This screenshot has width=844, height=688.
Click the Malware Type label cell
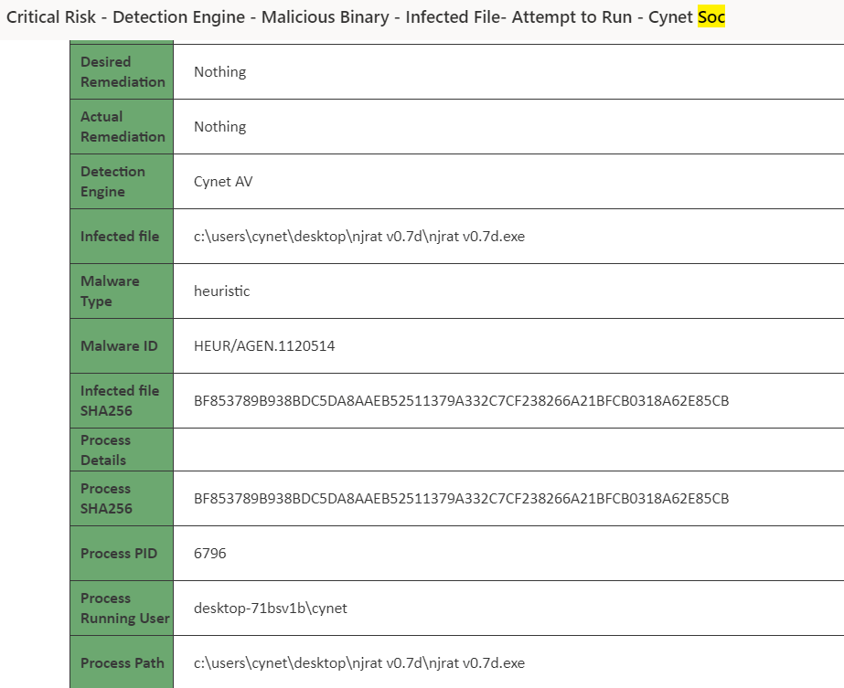point(122,291)
